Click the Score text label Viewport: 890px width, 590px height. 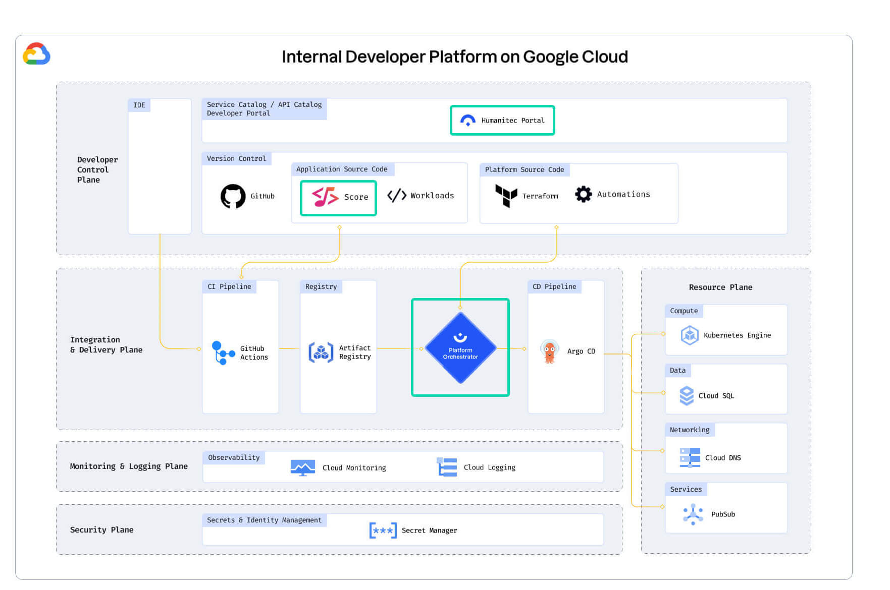356,197
